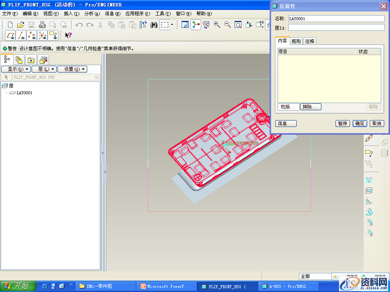The width and height of the screenshot is (390, 292).
Task: Click the 确定 button
Action: (x=360, y=124)
